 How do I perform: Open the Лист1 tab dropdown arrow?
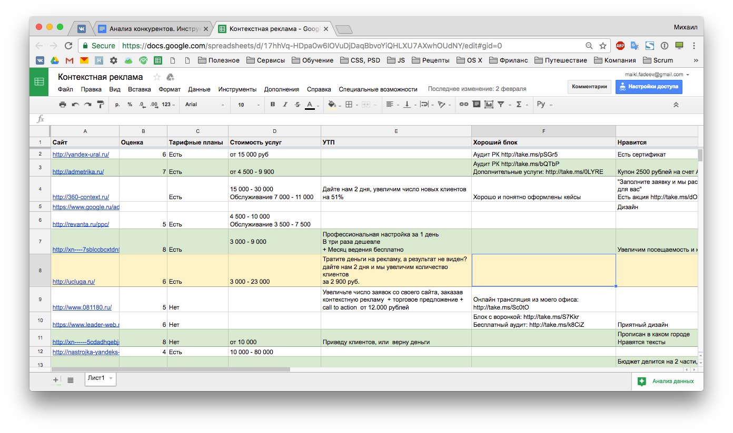point(111,378)
